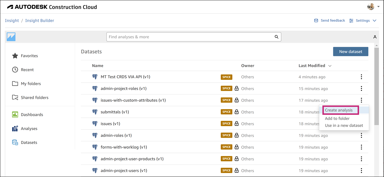Select the Analyses sidebar icon
This screenshot has height=177, width=384.
click(15, 128)
